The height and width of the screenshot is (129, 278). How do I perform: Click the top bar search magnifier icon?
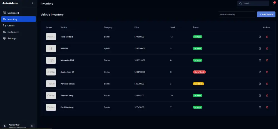pyautogui.click(x=240, y=3)
